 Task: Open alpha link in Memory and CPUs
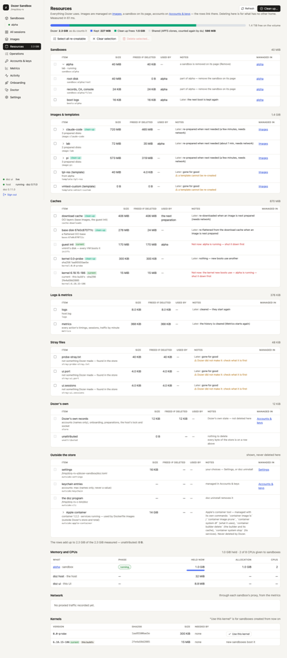57,566
